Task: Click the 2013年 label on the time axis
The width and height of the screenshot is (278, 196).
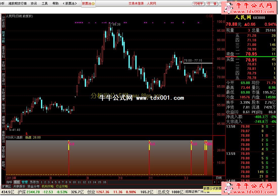Action: [11, 178]
